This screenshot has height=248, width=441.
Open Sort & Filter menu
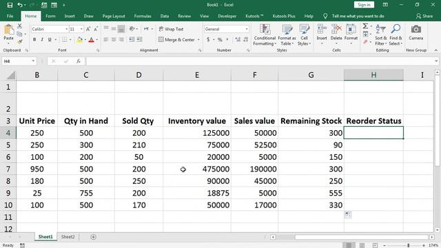(381, 35)
